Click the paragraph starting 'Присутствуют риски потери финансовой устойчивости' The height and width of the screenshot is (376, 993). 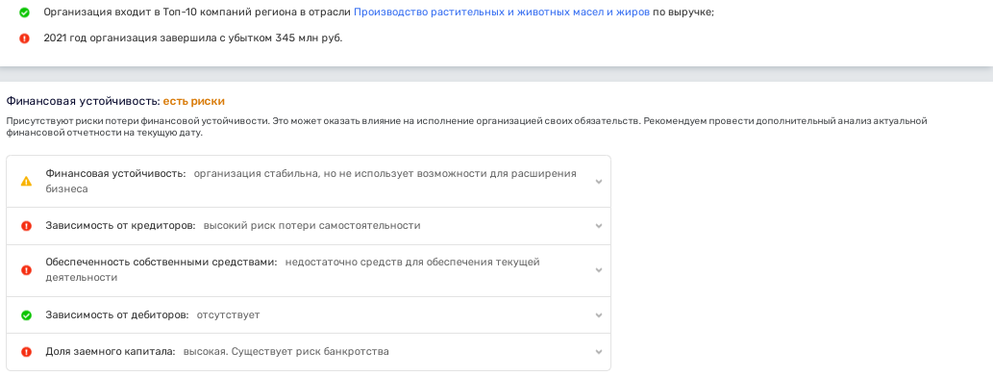coord(466,127)
